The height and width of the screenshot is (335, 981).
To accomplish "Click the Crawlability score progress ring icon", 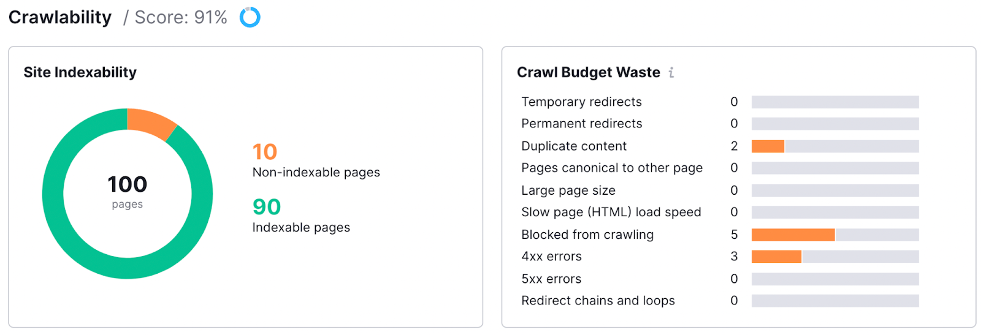I will tap(250, 17).
